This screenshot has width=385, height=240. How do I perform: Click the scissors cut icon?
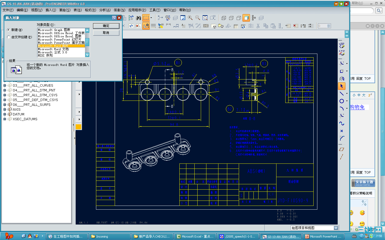tap(258, 26)
